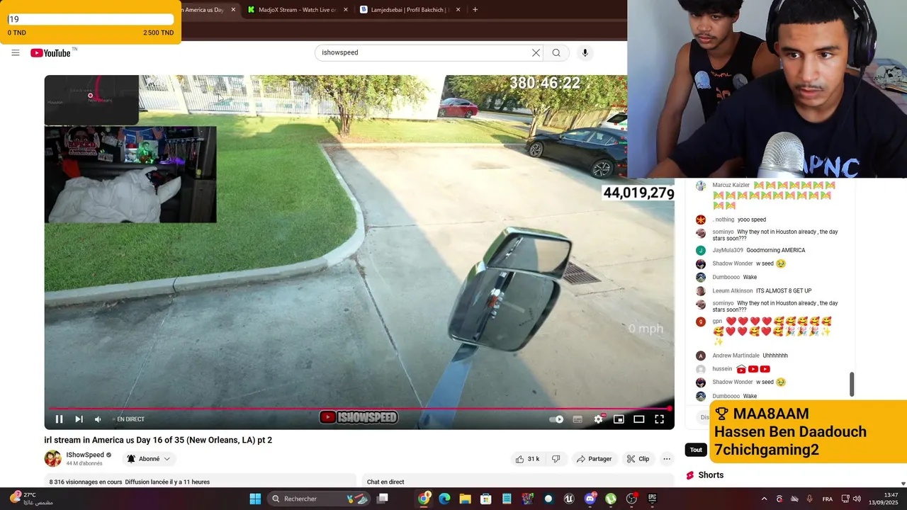Open IShowSpeed channel name link
This screenshot has height=510, width=907.
tap(85, 455)
